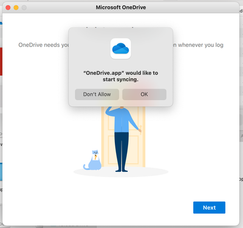The image size is (243, 228).
Task: Click the Microsoft OneDrive window title
Action: click(x=121, y=7)
